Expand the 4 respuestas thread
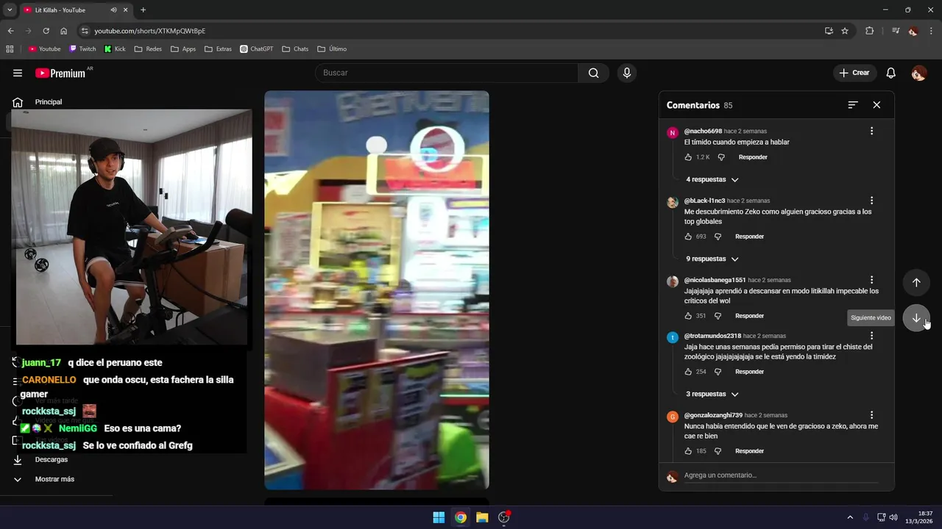 [x=712, y=179]
